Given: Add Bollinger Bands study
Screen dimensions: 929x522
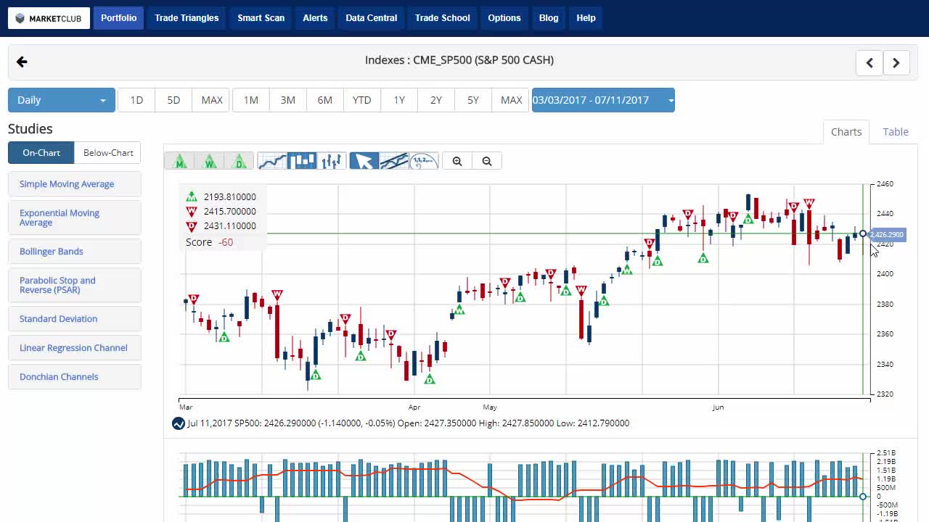Looking at the screenshot, I should click(x=75, y=252).
